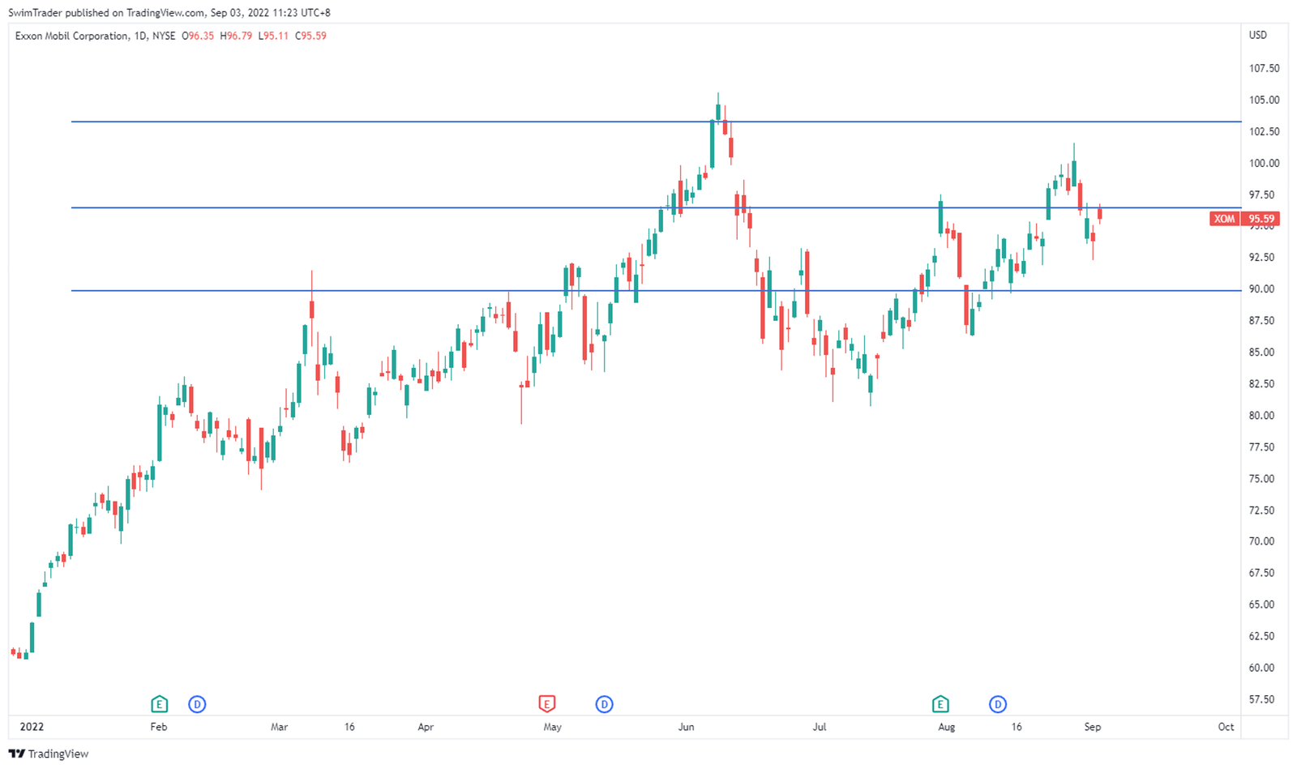Screen dimensions: 1297x769
Task: Click the February dividend D marker
Action: [197, 704]
